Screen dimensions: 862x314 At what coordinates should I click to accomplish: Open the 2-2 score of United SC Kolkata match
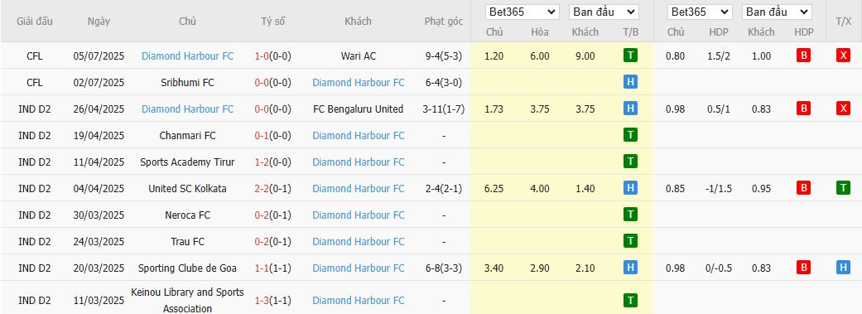(261, 188)
